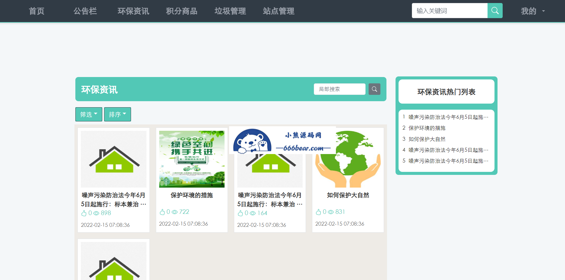565x280 pixels.
Task: Open the 垃圾管理 menu item
Action: point(230,11)
